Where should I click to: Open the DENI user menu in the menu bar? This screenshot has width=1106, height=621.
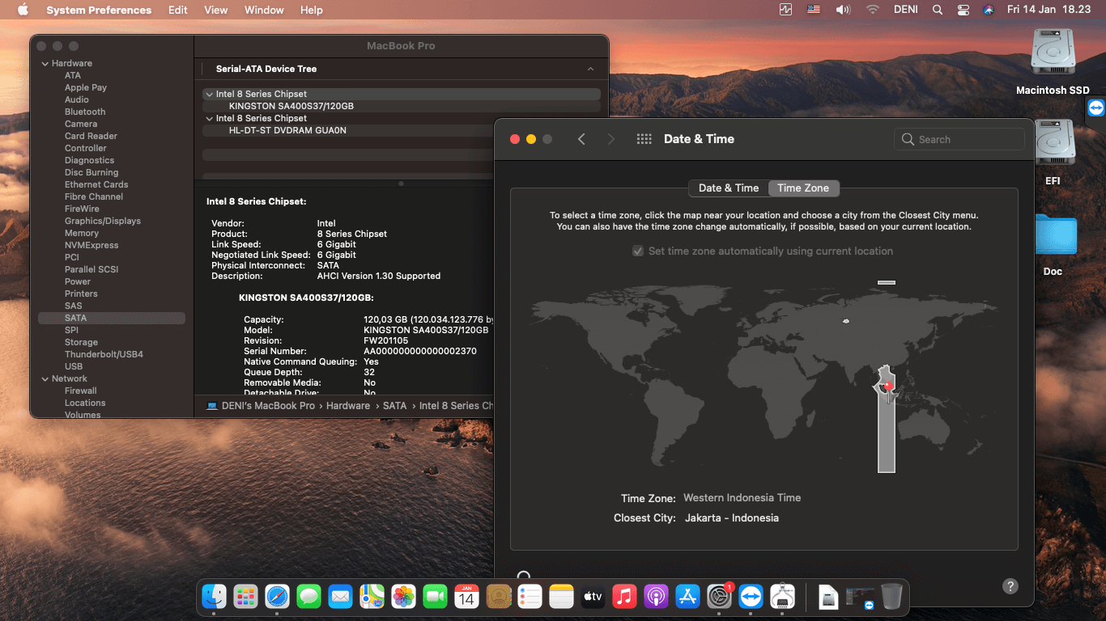tap(905, 10)
